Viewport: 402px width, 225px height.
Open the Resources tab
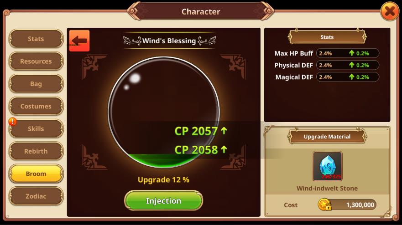click(x=36, y=61)
